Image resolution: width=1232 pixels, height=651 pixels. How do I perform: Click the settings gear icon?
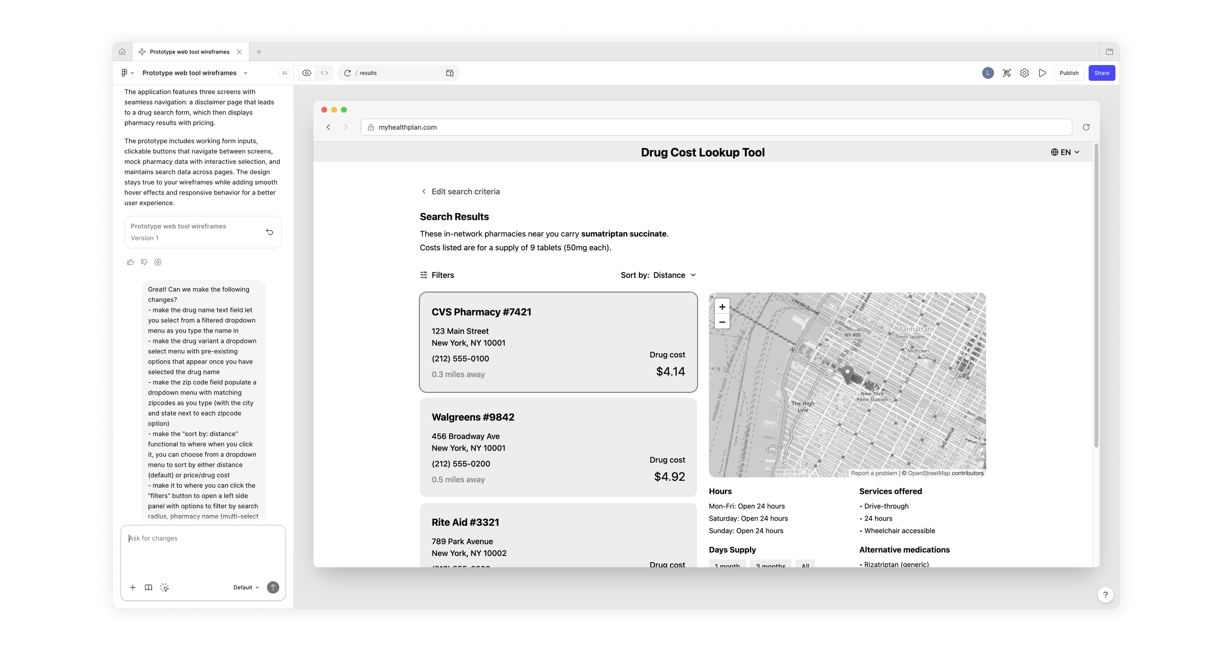tap(1024, 73)
